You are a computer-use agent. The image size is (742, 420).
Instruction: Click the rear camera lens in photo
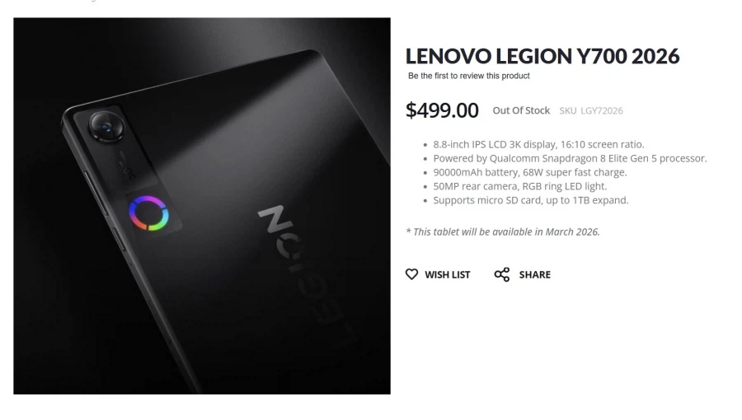(107, 127)
